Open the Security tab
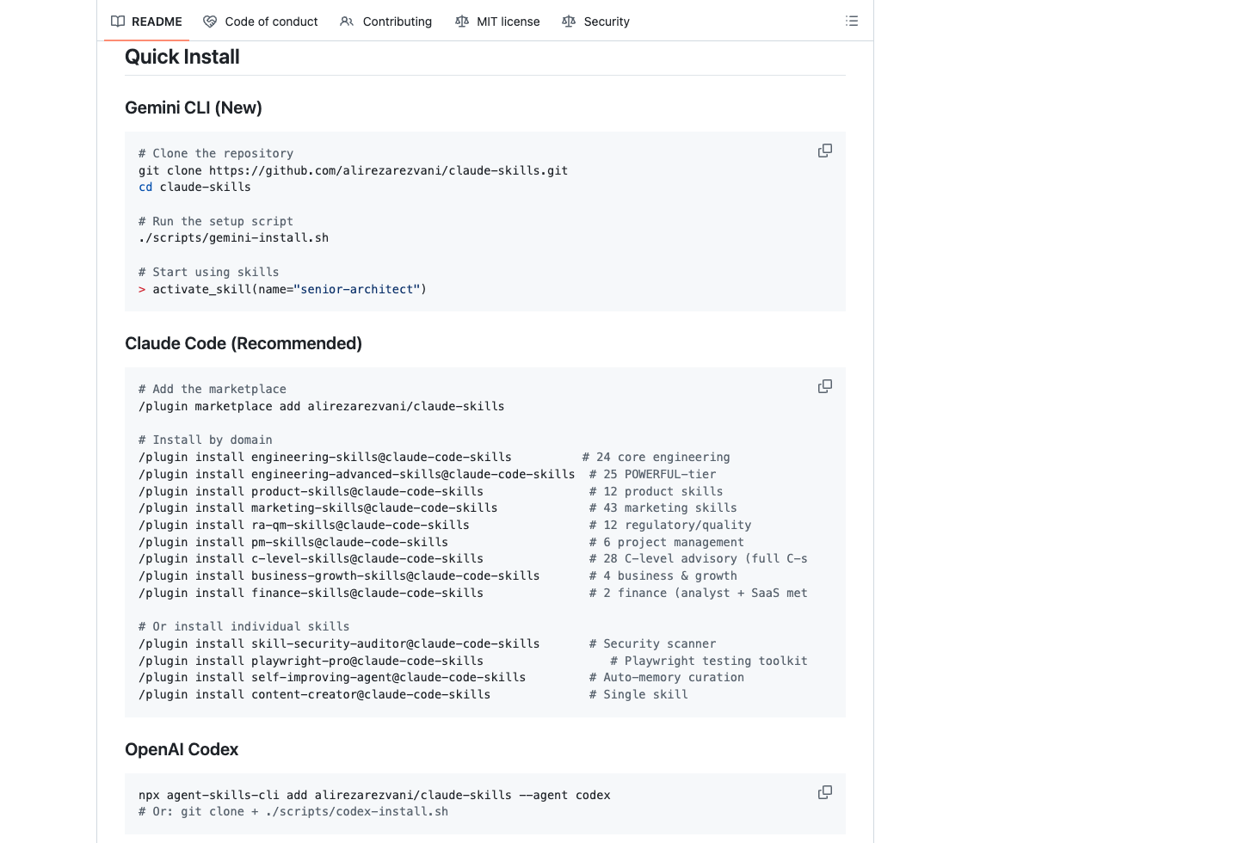 (x=596, y=22)
